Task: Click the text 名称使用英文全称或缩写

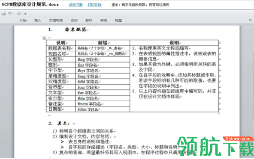Action: click(x=163, y=48)
